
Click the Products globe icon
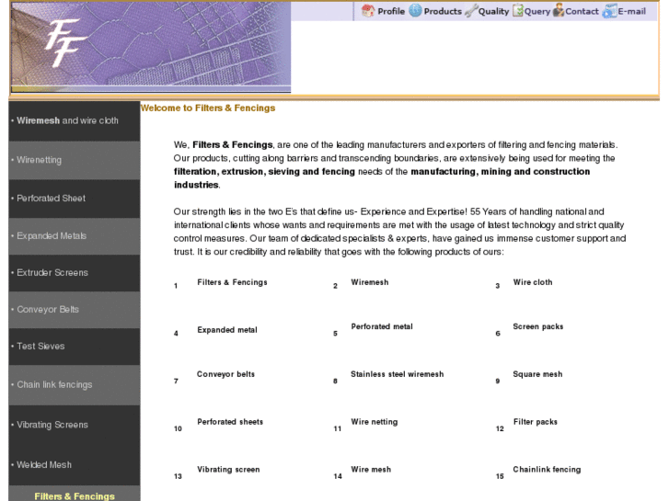point(415,11)
